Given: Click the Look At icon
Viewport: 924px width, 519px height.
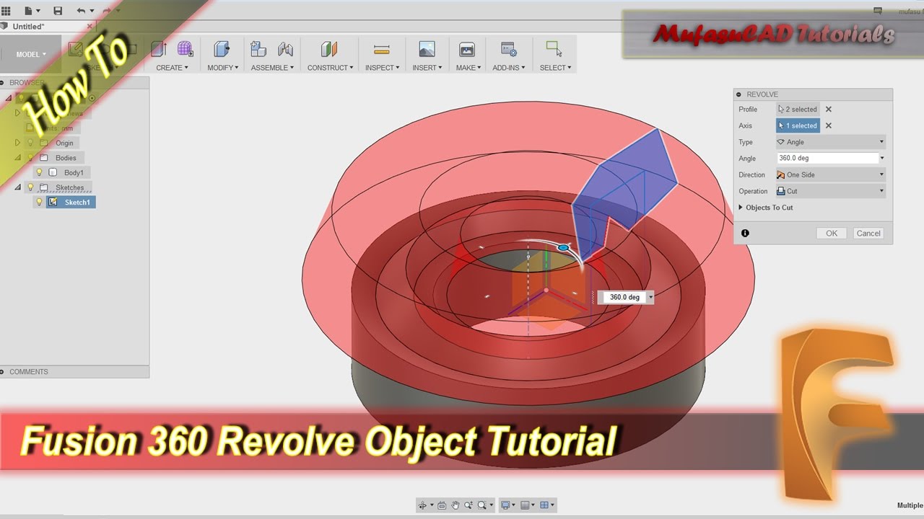Looking at the screenshot, I should (443, 505).
